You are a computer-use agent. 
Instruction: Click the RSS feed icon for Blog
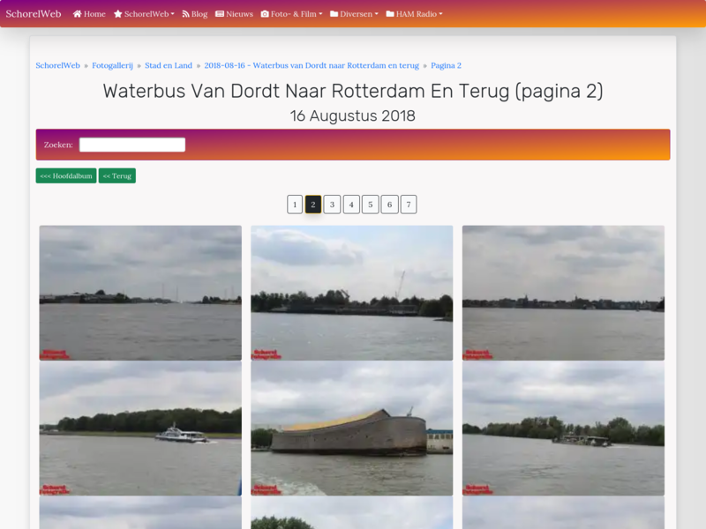(185, 14)
